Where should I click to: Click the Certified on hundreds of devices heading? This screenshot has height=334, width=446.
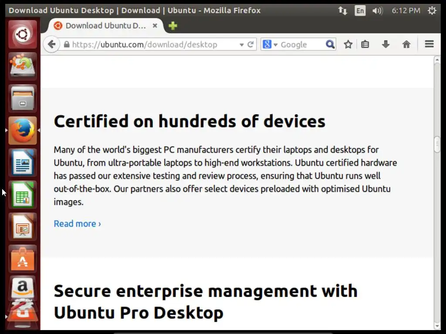(x=189, y=121)
